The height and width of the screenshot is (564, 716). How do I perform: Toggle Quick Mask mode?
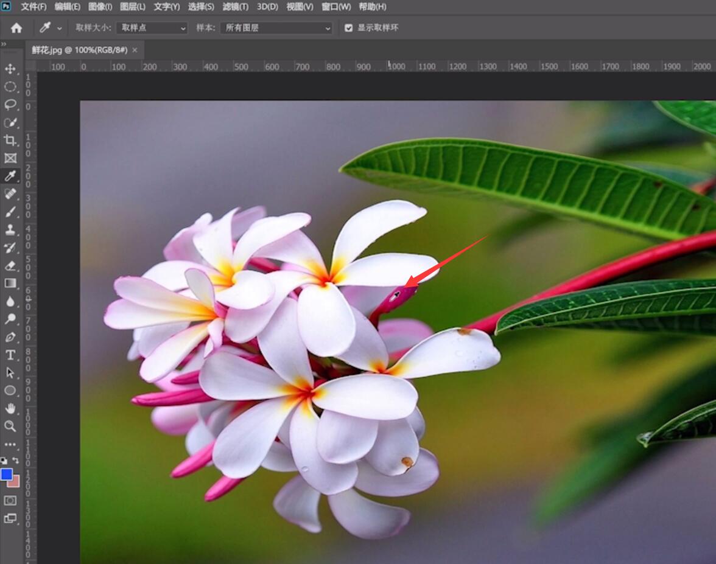click(x=10, y=501)
